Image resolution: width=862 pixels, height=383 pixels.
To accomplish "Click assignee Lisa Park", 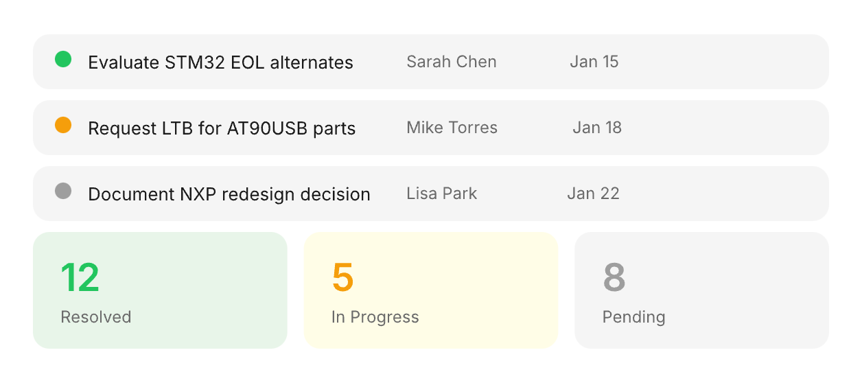I will (x=441, y=194).
